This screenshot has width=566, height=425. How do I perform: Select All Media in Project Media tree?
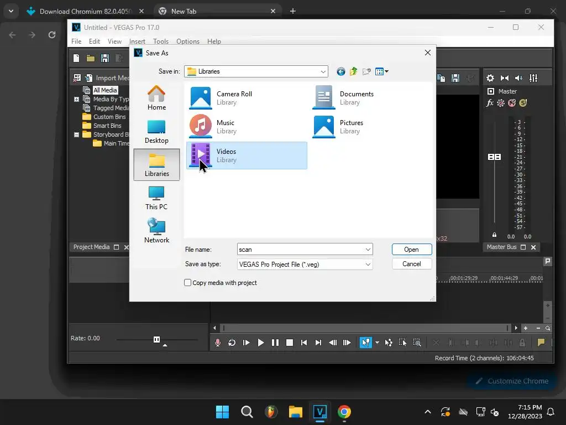[105, 90]
